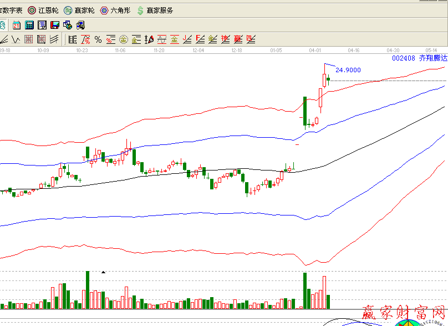Click the notes document icon beside calculator
This screenshot has height=326, width=448.
pos(42,25)
